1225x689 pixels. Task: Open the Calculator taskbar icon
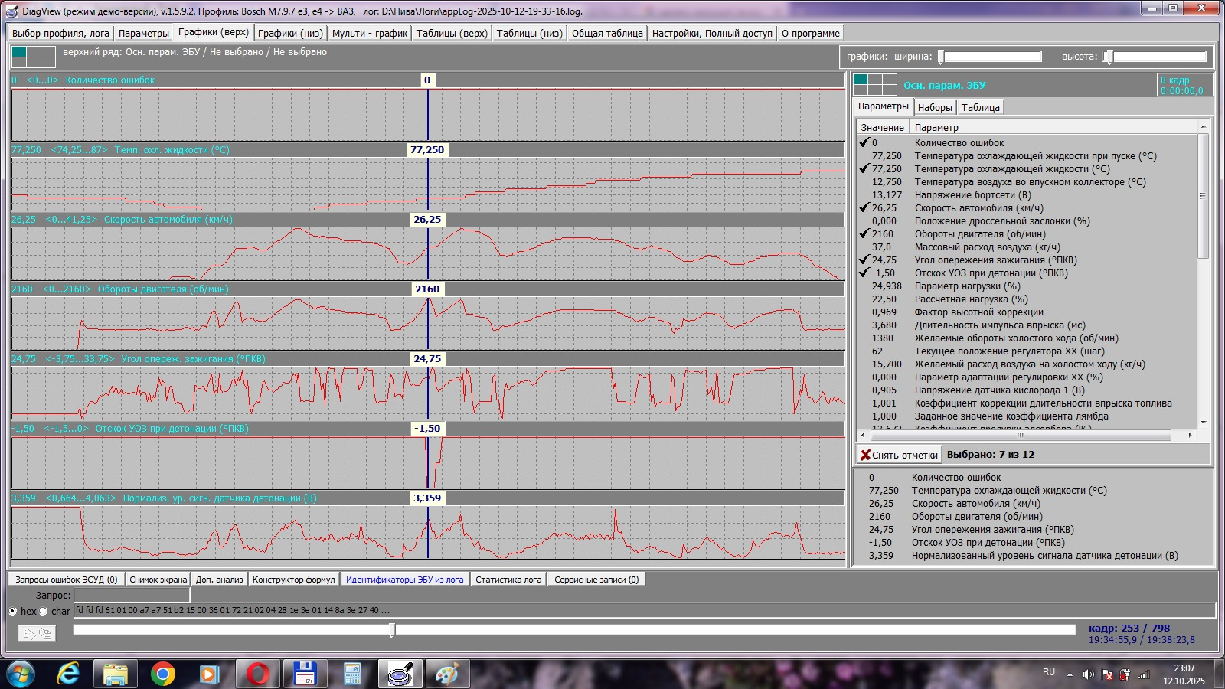(x=352, y=674)
